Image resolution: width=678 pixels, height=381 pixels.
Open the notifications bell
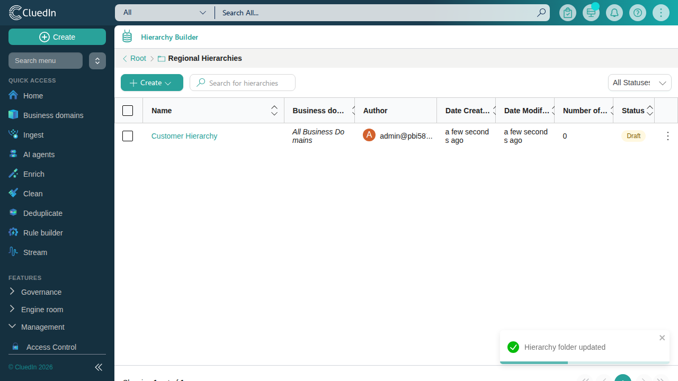[614, 13]
